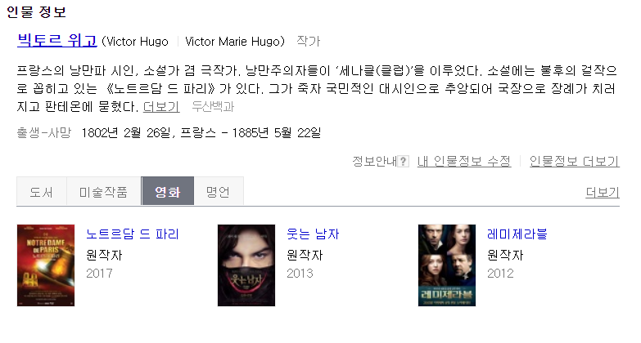
Task: Click 더보기 link beside the tabs
Action: (603, 192)
